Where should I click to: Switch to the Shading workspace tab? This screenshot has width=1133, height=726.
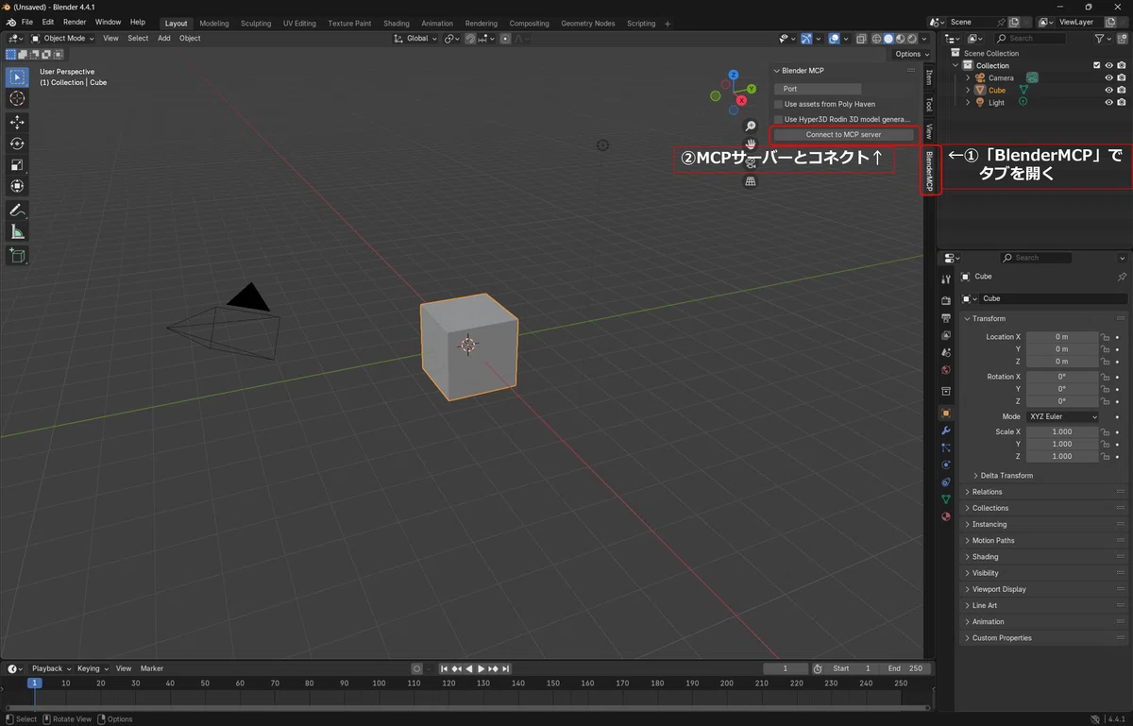click(x=397, y=24)
